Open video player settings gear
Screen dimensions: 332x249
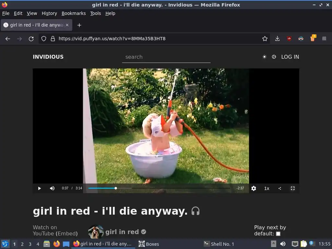[254, 188]
